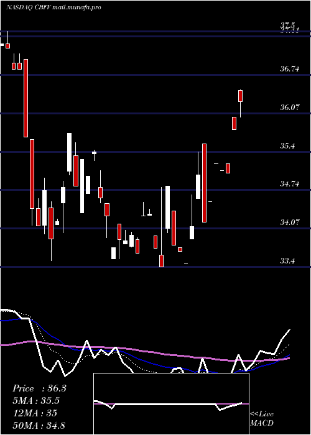Click the 12MA : 35 readout
Screen dimensions: 311x435
pyautogui.click(x=35, y=413)
